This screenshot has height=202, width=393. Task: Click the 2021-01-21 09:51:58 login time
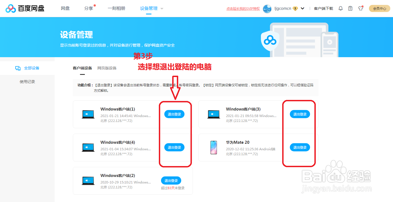251,116
